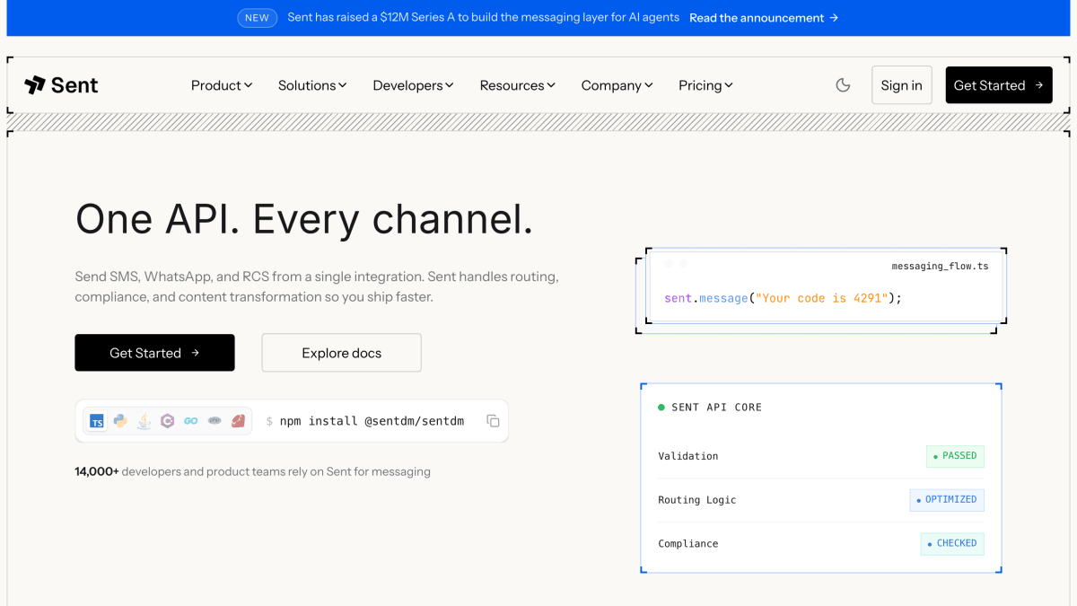Click the Sent logo in the header
Image resolution: width=1077 pixels, height=606 pixels.
tap(61, 85)
